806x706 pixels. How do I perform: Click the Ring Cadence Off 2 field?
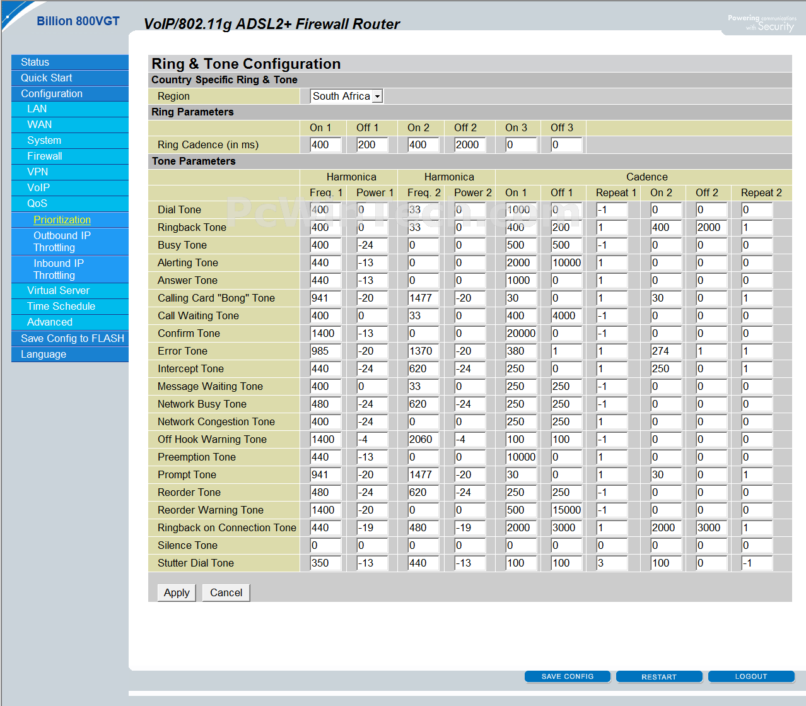pyautogui.click(x=470, y=144)
